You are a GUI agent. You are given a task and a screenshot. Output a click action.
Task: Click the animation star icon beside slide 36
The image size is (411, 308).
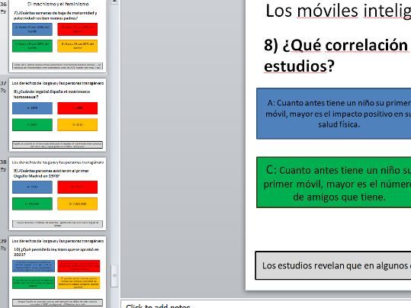click(x=3, y=12)
